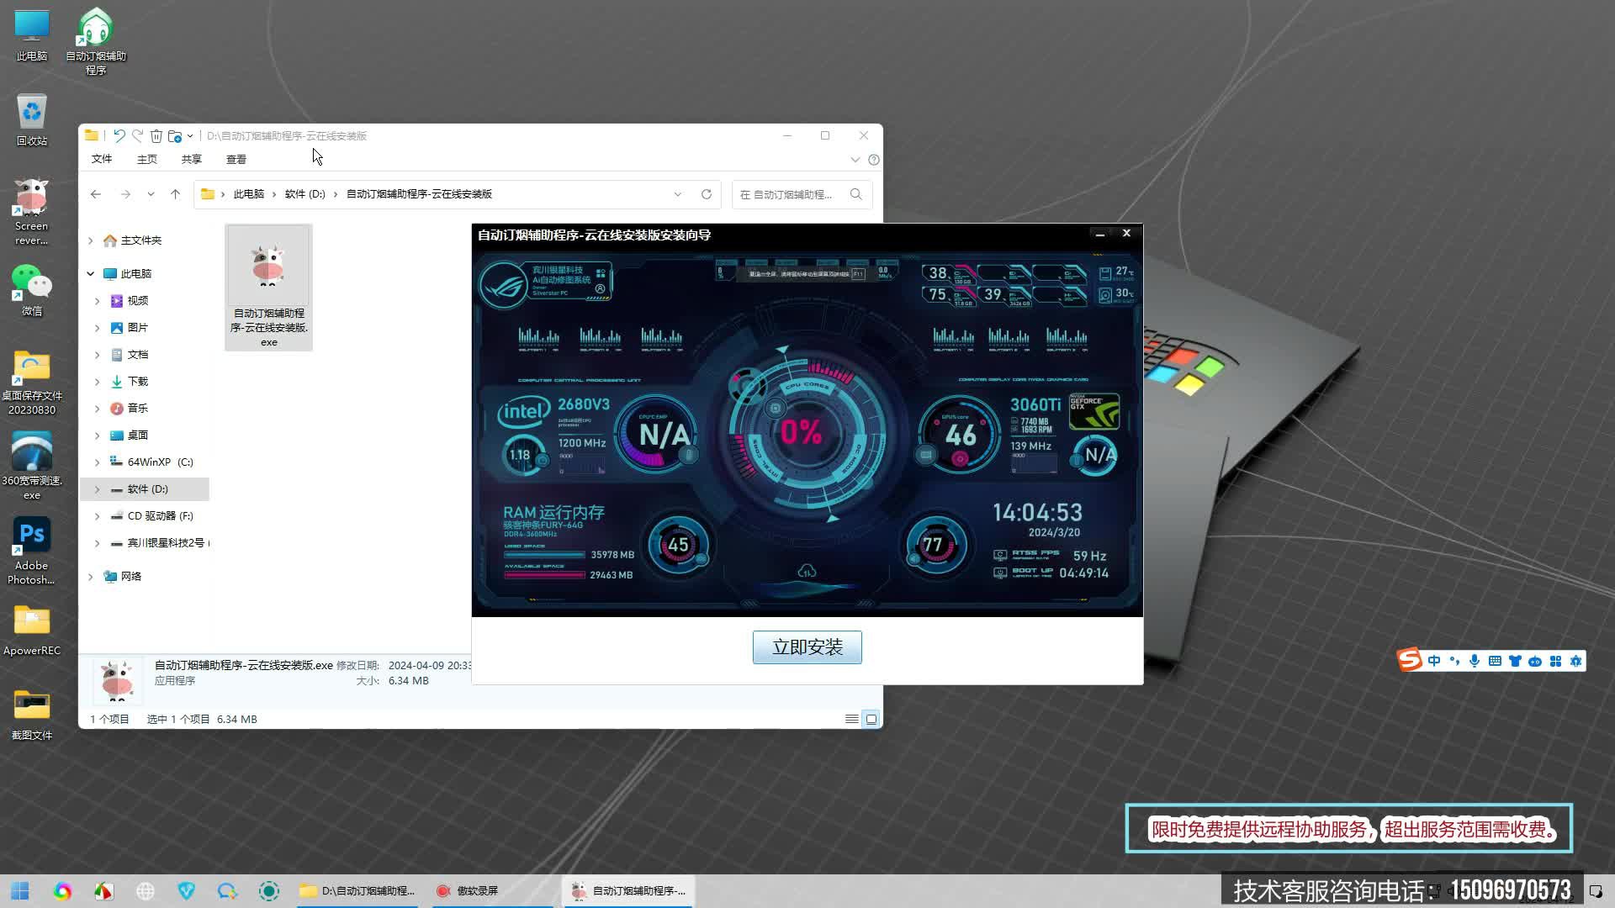Open 自动订烟辅助程序 desktop shortcut

coord(96,41)
